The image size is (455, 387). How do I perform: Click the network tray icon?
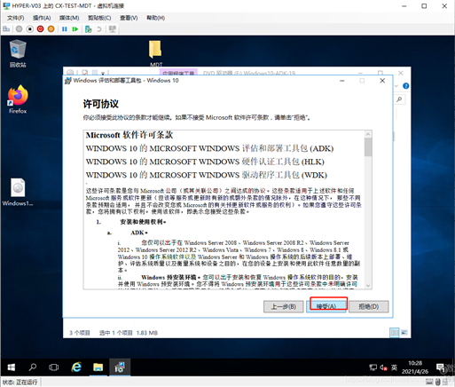[x=373, y=367]
